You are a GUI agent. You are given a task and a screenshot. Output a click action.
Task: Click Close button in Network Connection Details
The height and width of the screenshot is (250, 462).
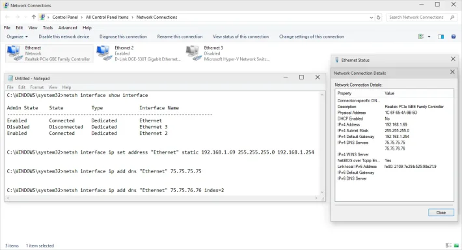click(x=441, y=212)
